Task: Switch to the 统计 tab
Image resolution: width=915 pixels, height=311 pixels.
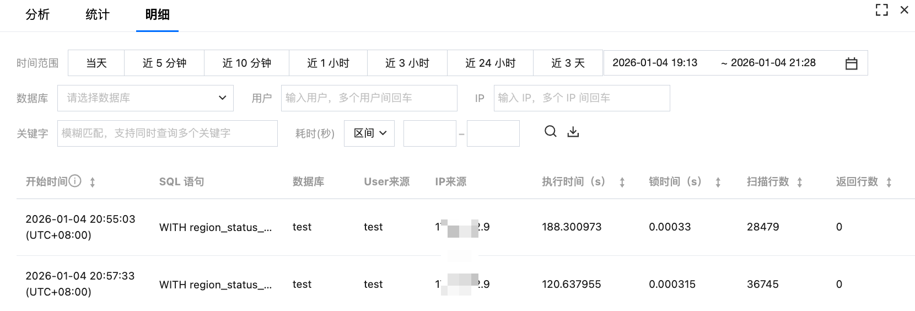Action: click(98, 15)
